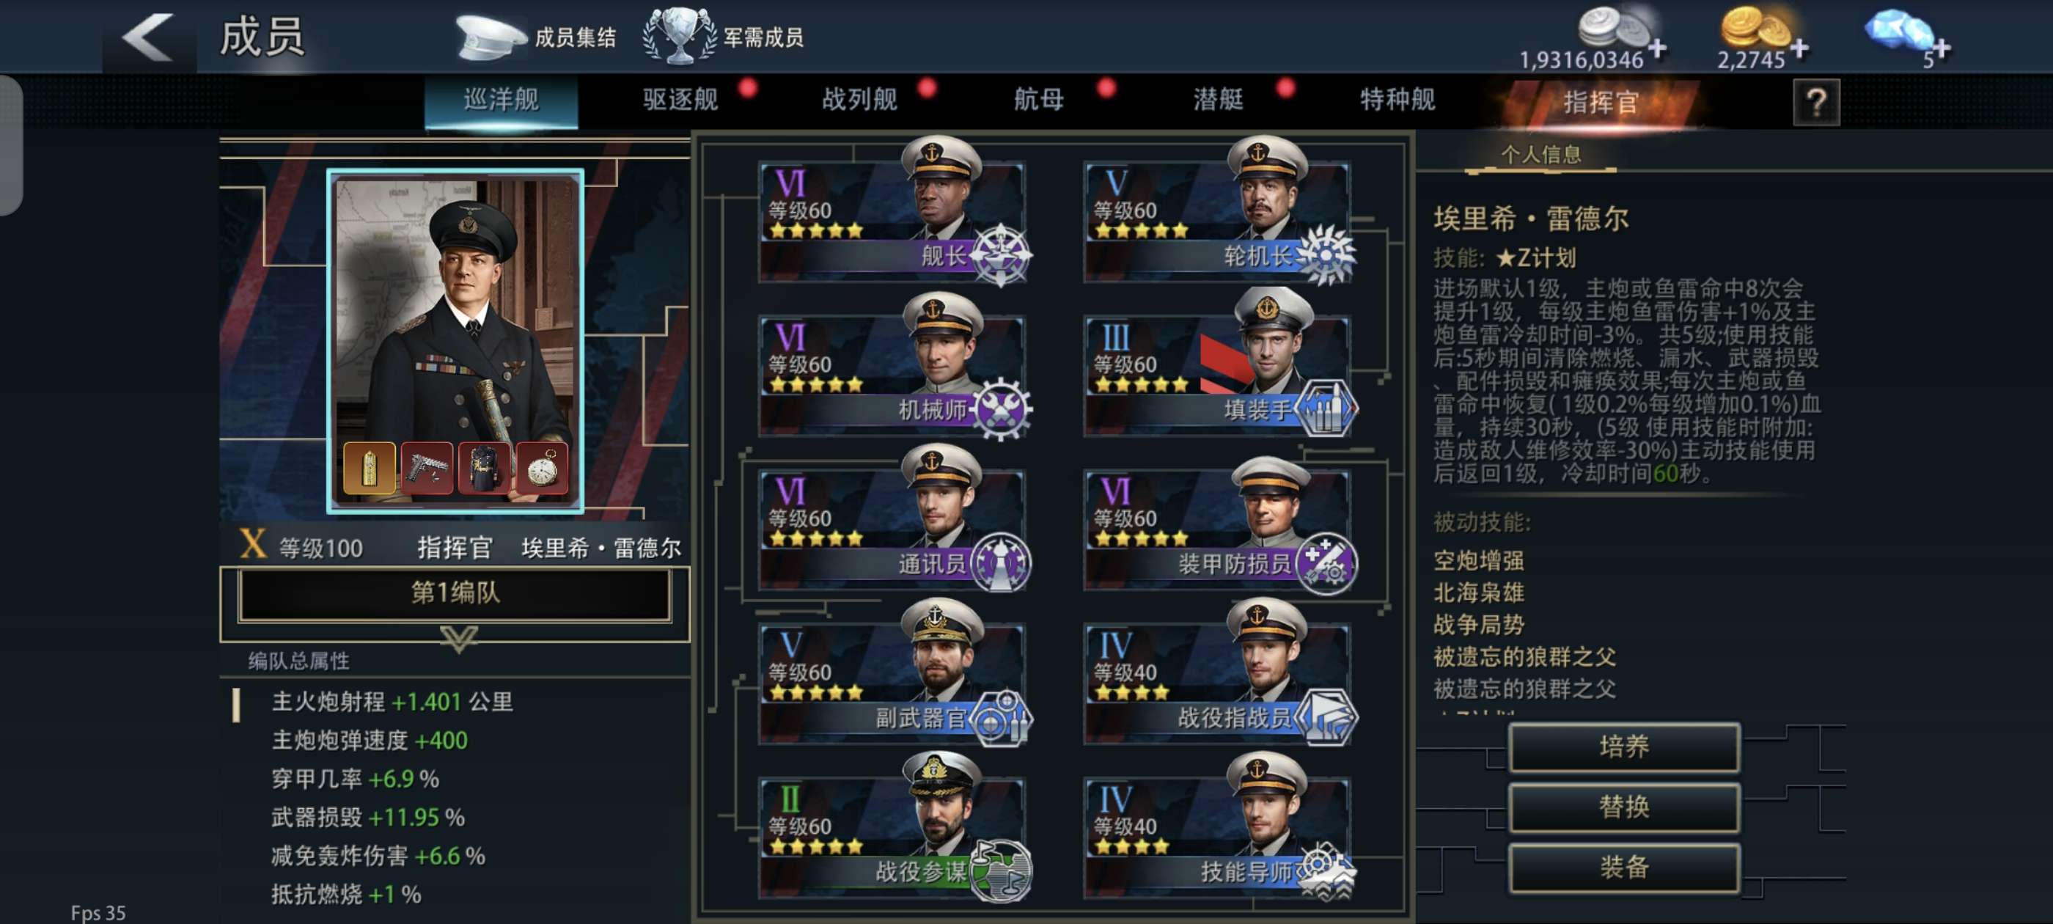Click the 培养 train button
Screen dimensions: 2053x924
[x=1623, y=747]
